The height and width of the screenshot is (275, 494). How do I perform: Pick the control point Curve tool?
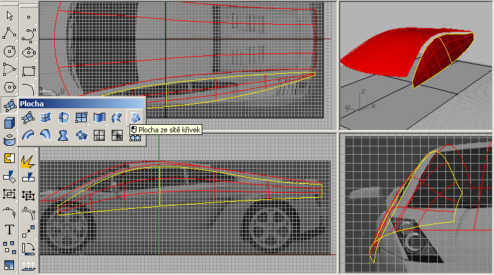click(x=29, y=35)
